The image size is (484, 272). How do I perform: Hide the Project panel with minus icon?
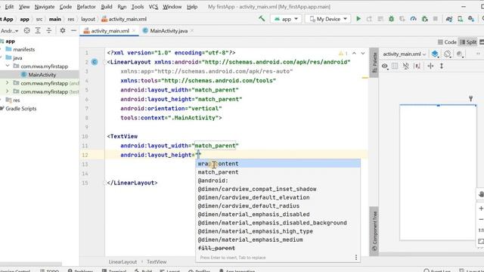coord(73,30)
